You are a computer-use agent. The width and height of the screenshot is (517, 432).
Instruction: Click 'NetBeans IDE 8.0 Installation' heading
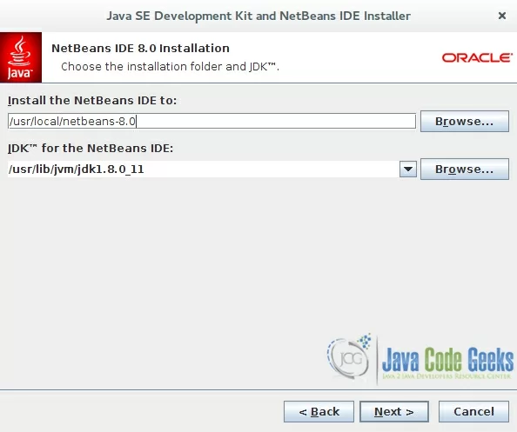point(140,49)
